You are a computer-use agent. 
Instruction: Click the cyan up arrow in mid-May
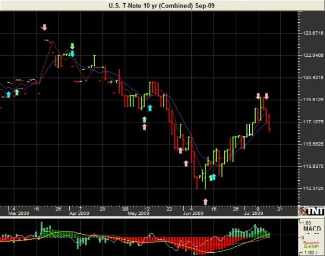tap(150, 108)
